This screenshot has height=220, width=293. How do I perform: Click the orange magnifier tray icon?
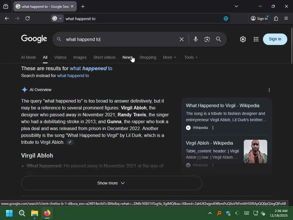pyautogui.click(x=219, y=213)
